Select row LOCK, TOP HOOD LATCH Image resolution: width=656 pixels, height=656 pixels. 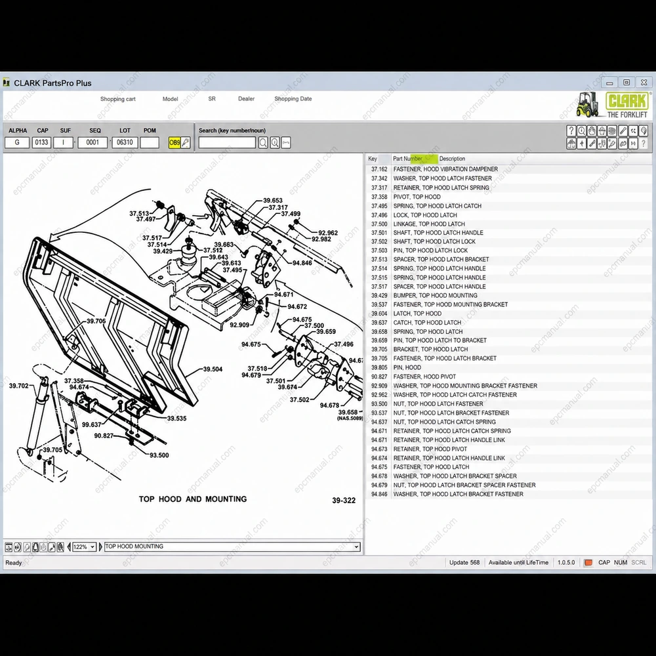[509, 215]
